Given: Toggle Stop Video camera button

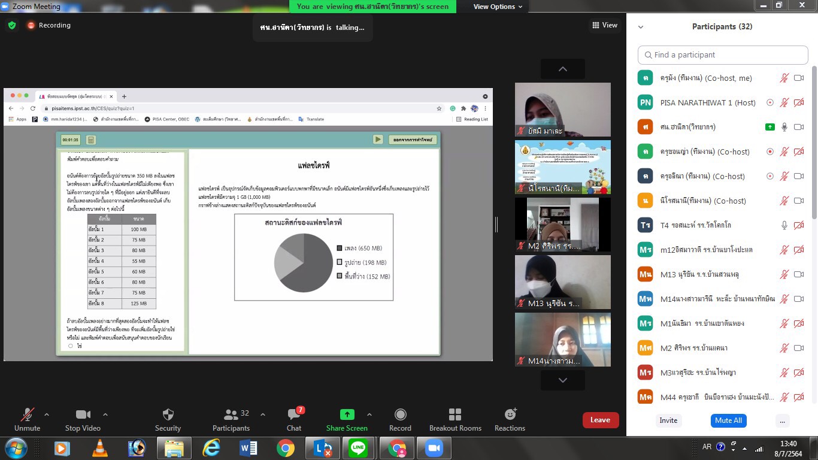Looking at the screenshot, I should pos(83,415).
